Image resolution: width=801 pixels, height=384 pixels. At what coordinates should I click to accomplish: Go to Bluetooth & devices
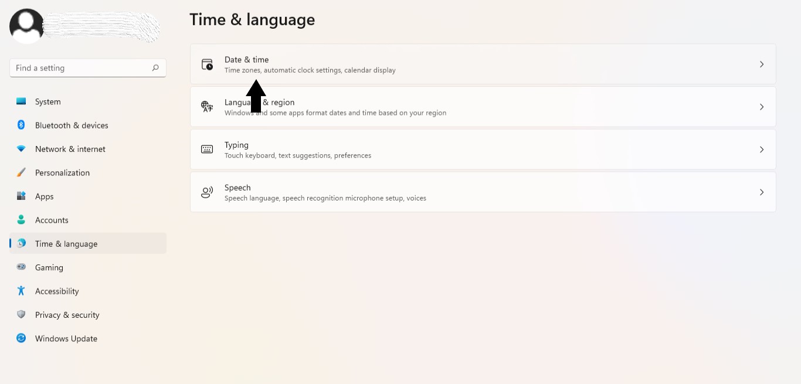click(88, 125)
